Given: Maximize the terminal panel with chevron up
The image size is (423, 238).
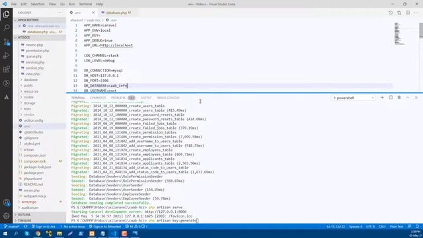Looking at the screenshot, I should pyautogui.click(x=408, y=97).
